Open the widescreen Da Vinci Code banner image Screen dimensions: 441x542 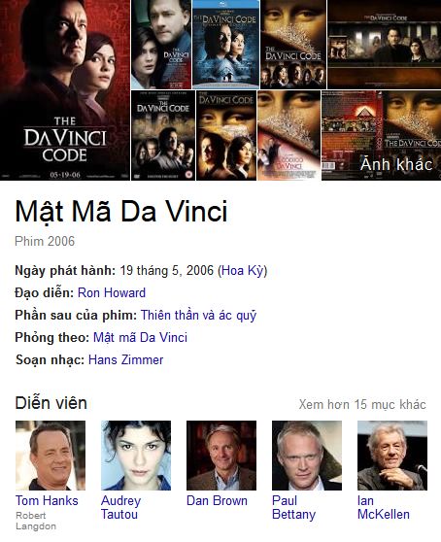(384, 45)
